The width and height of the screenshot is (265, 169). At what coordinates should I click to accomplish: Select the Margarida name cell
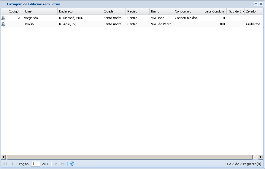31,18
